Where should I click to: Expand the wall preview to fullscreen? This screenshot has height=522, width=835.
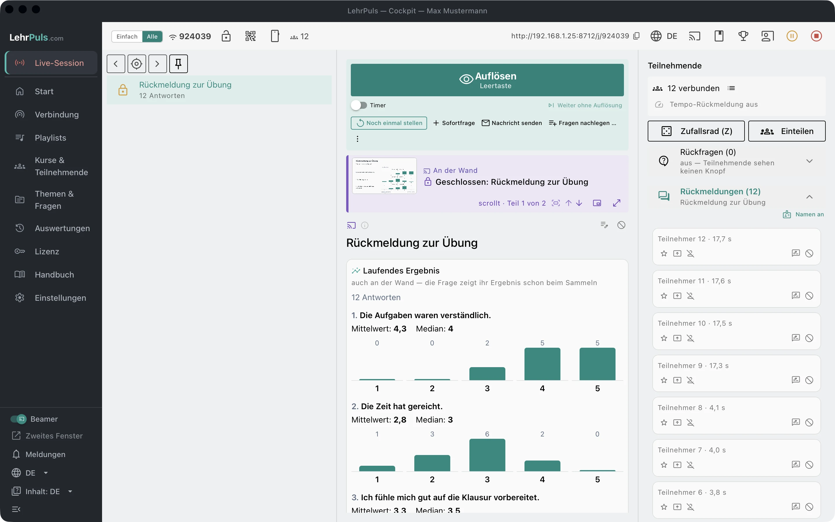point(617,203)
